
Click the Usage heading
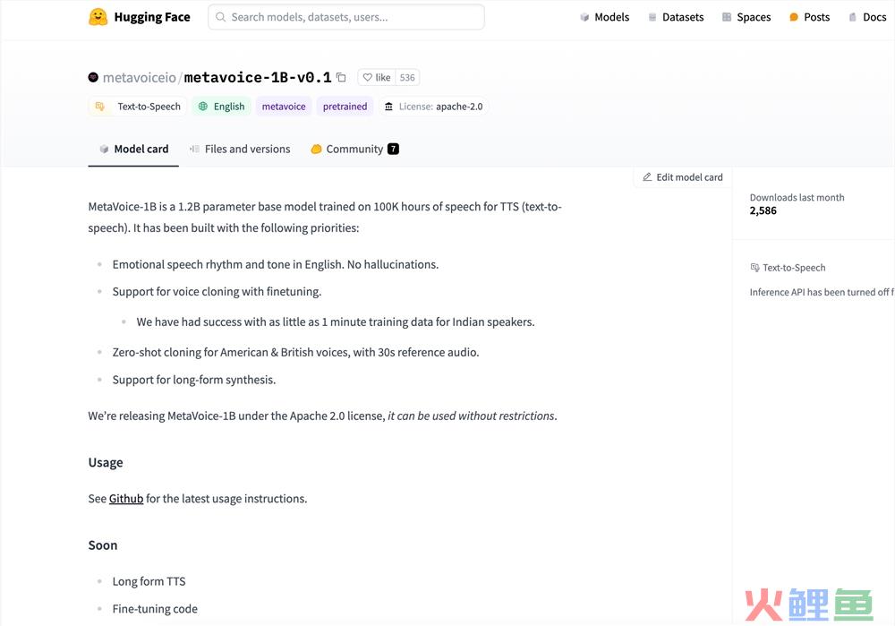point(106,463)
